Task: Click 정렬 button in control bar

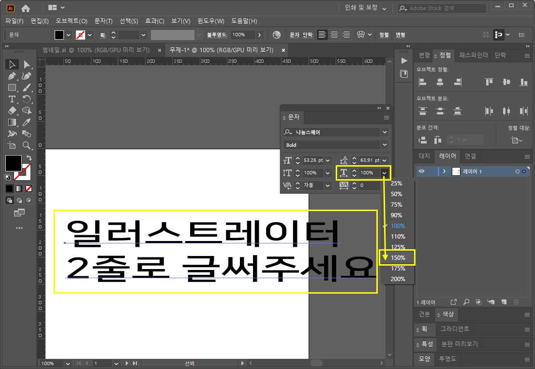Action: click(x=384, y=35)
